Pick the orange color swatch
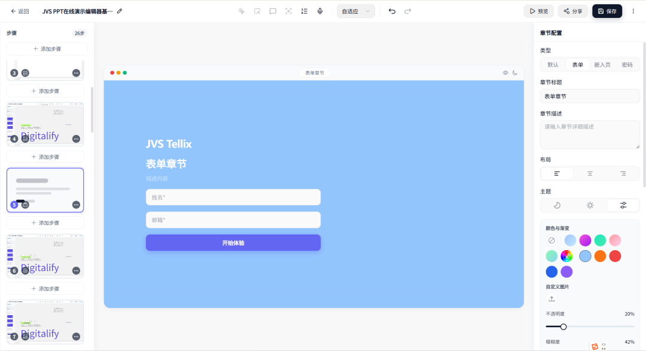Image resolution: width=646 pixels, height=351 pixels. click(600, 256)
